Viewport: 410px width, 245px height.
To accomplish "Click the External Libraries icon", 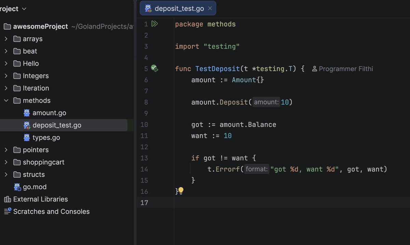I will click(x=7, y=199).
